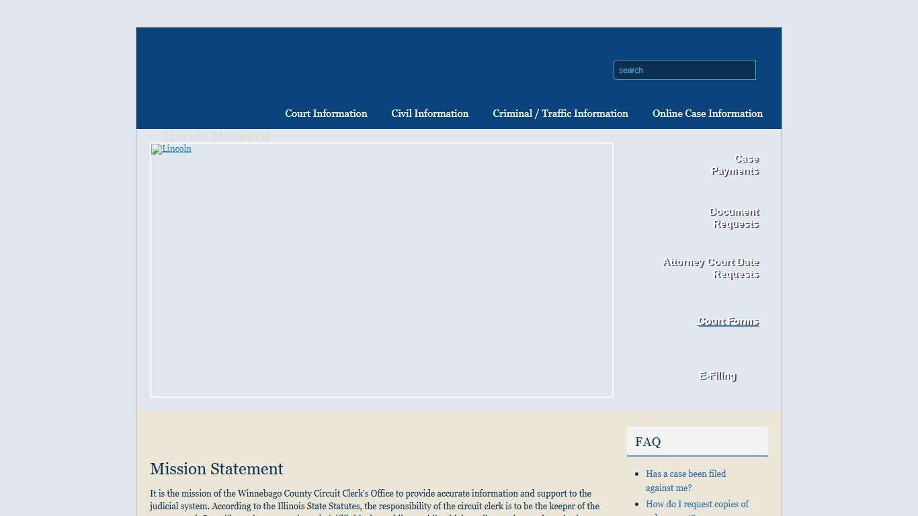Open FAQ 'How do I request copies of documents?'
This screenshot has height=516, width=918.
[697, 504]
